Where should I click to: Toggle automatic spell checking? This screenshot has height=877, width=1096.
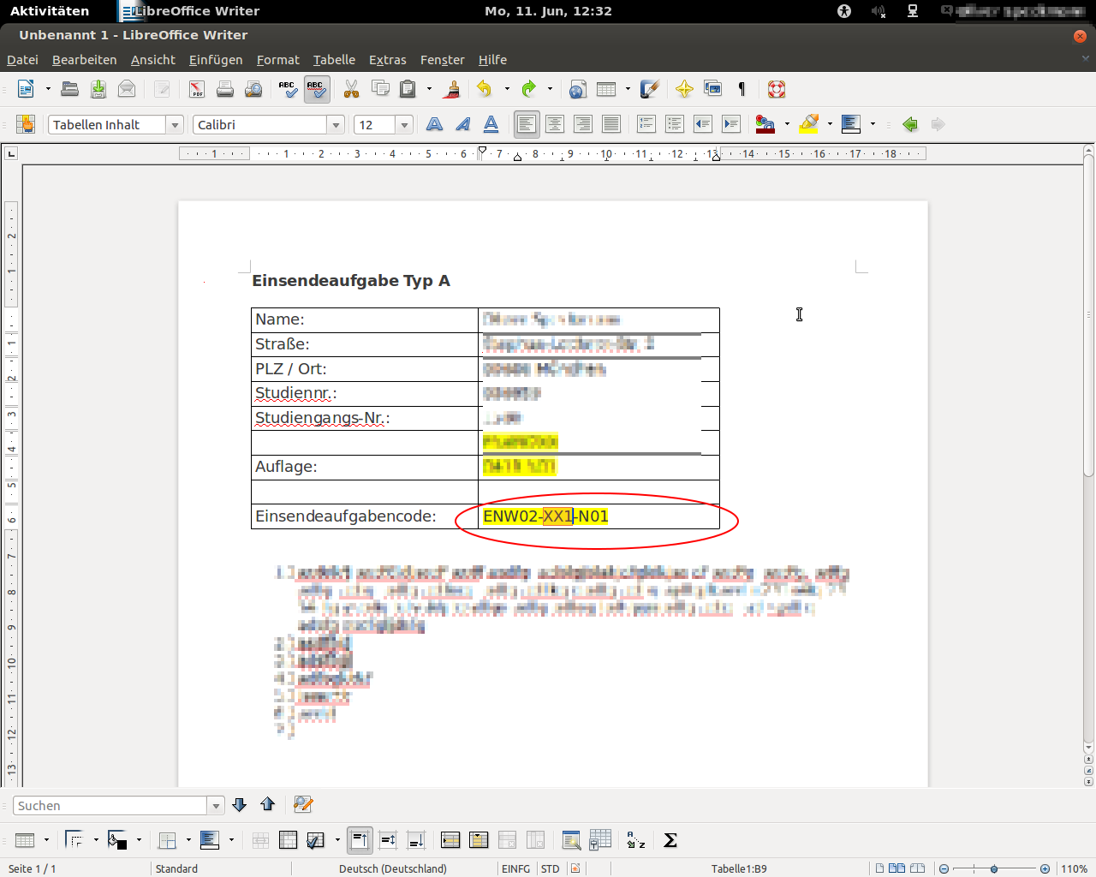click(316, 89)
